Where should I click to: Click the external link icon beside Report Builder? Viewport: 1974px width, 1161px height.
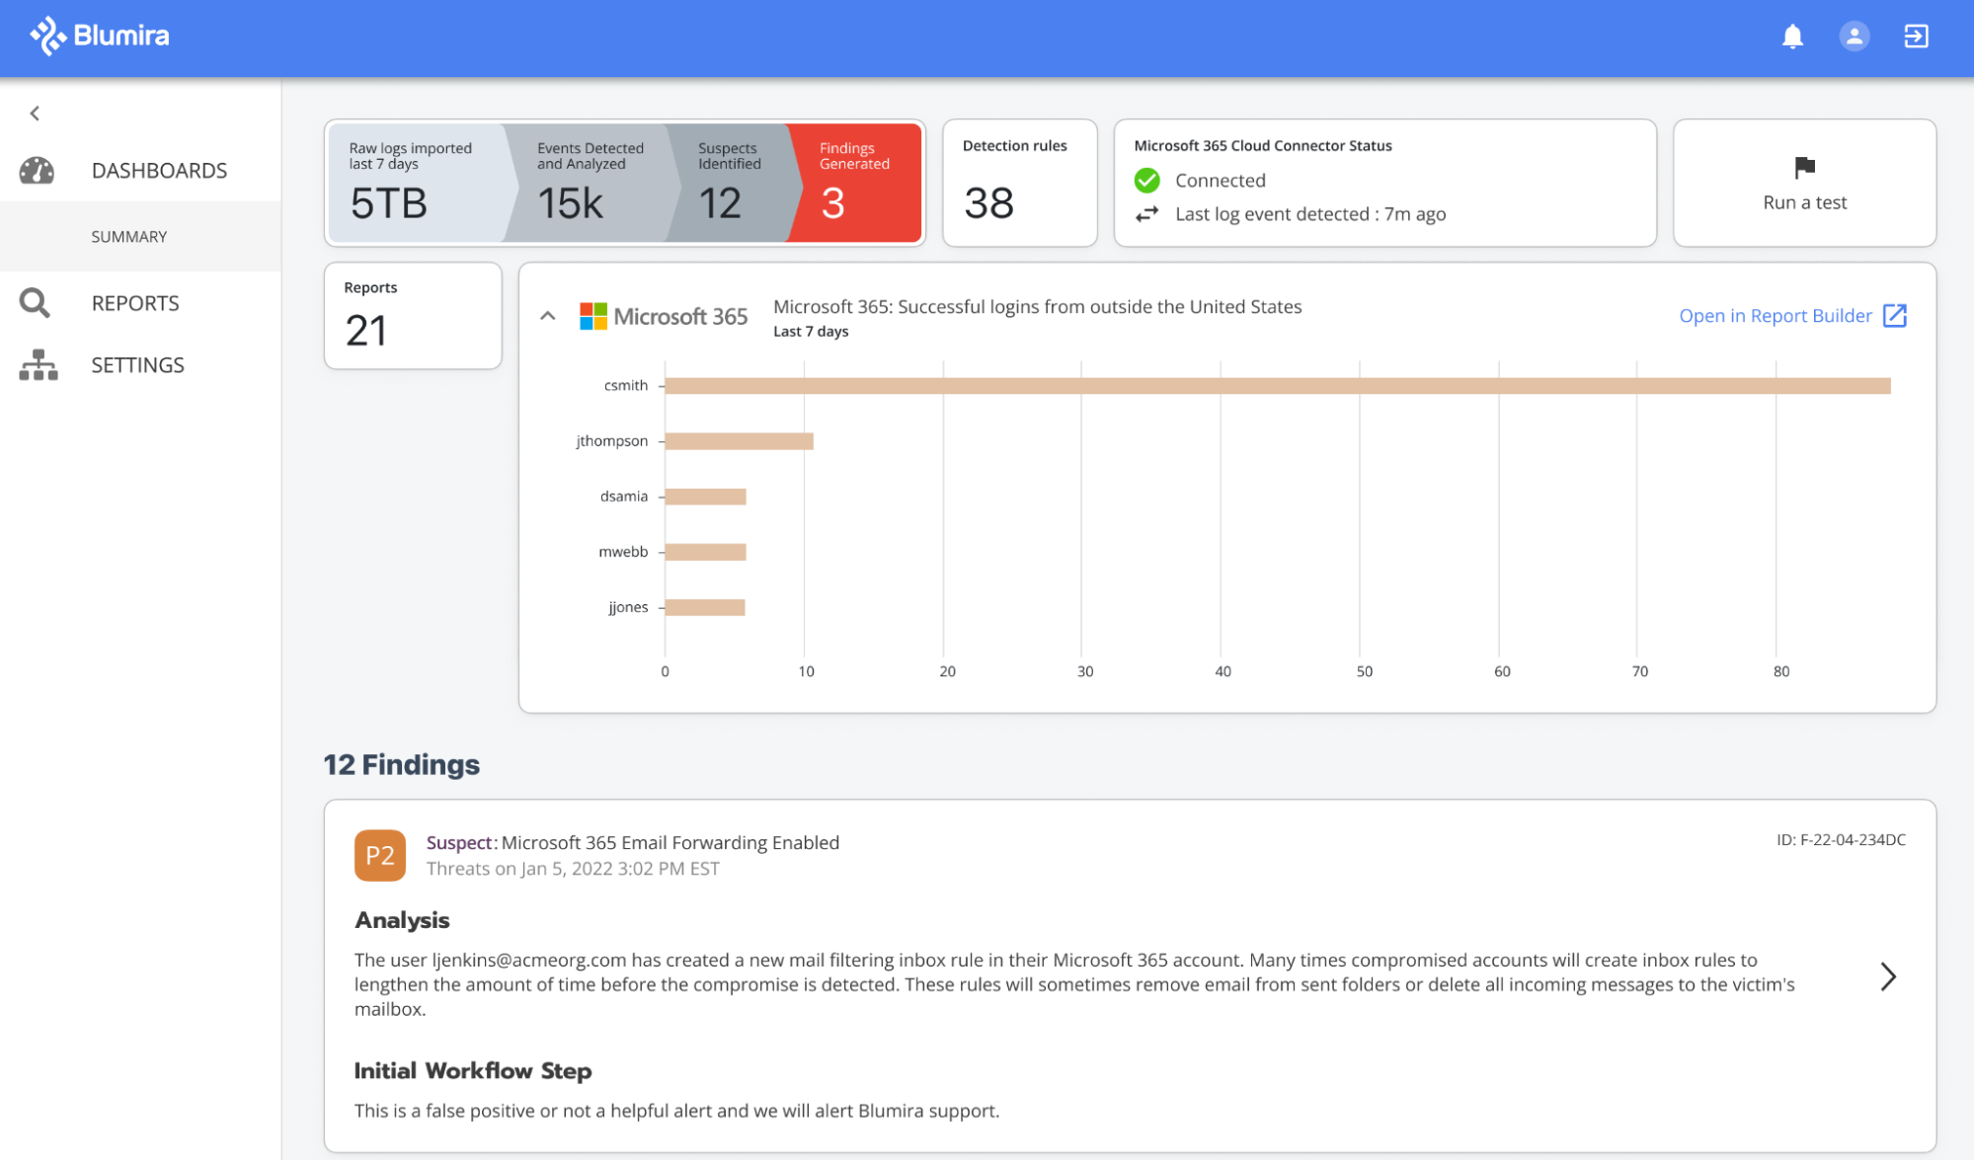[1894, 316]
